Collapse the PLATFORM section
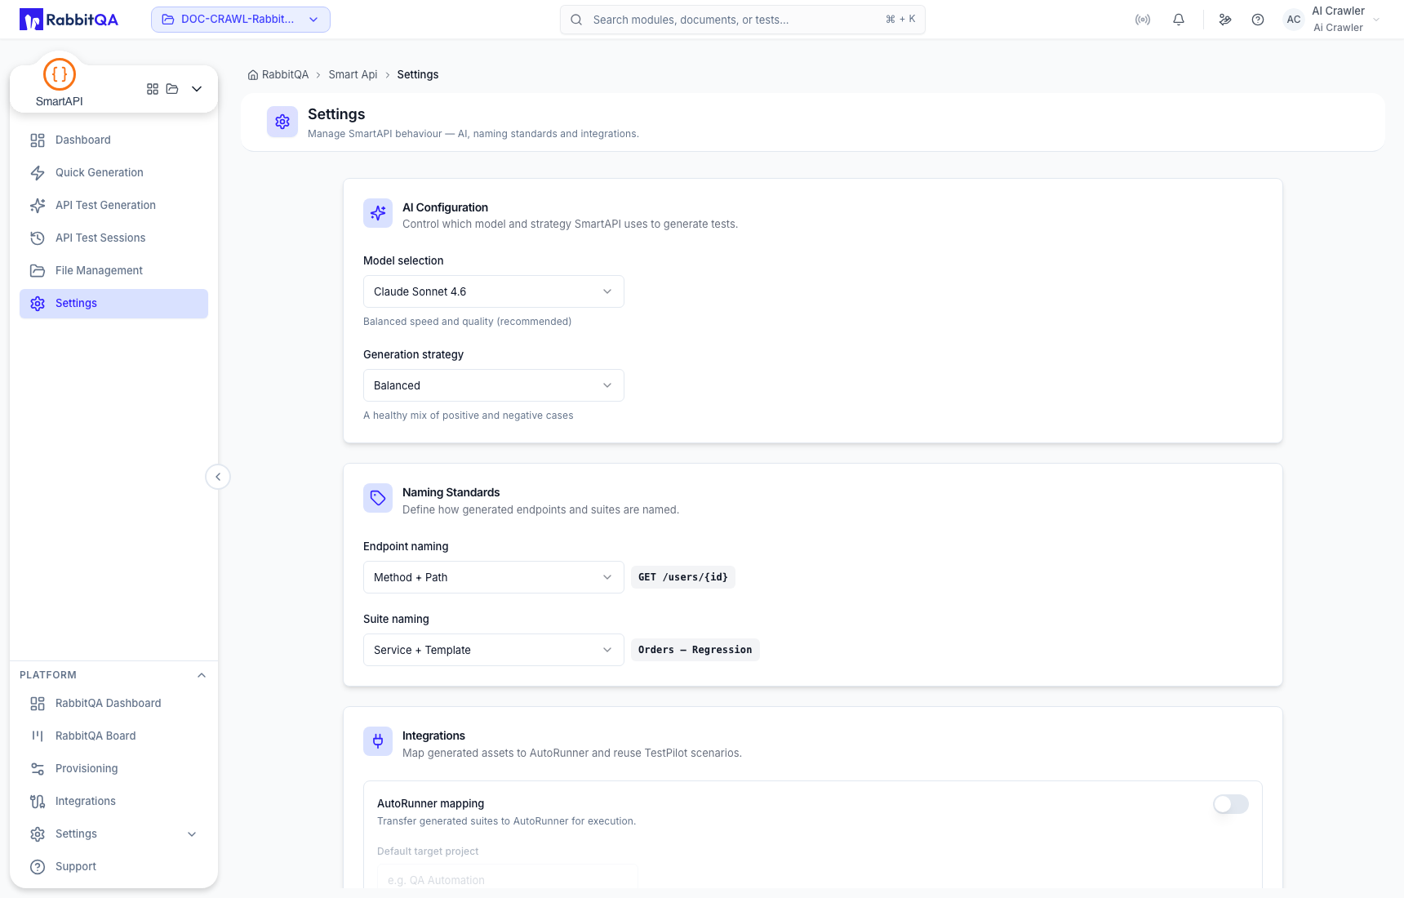This screenshot has width=1404, height=898. coord(202,675)
